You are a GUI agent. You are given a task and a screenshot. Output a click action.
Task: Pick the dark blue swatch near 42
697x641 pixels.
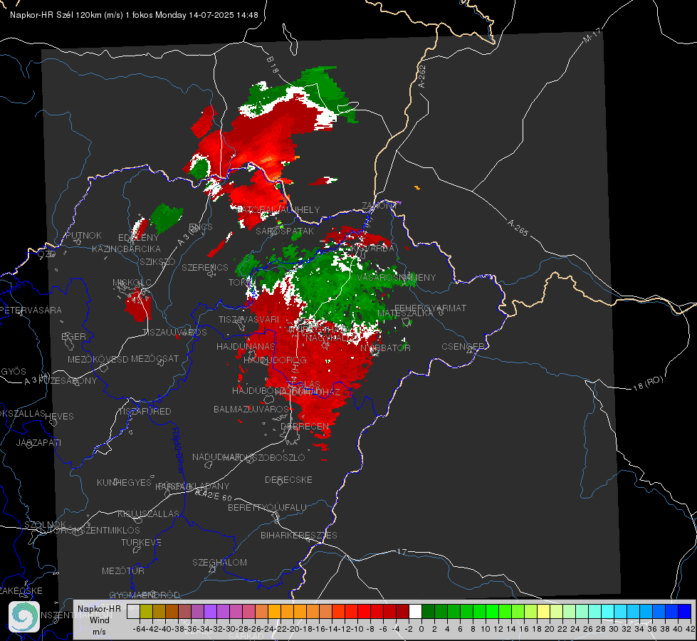coord(685,611)
